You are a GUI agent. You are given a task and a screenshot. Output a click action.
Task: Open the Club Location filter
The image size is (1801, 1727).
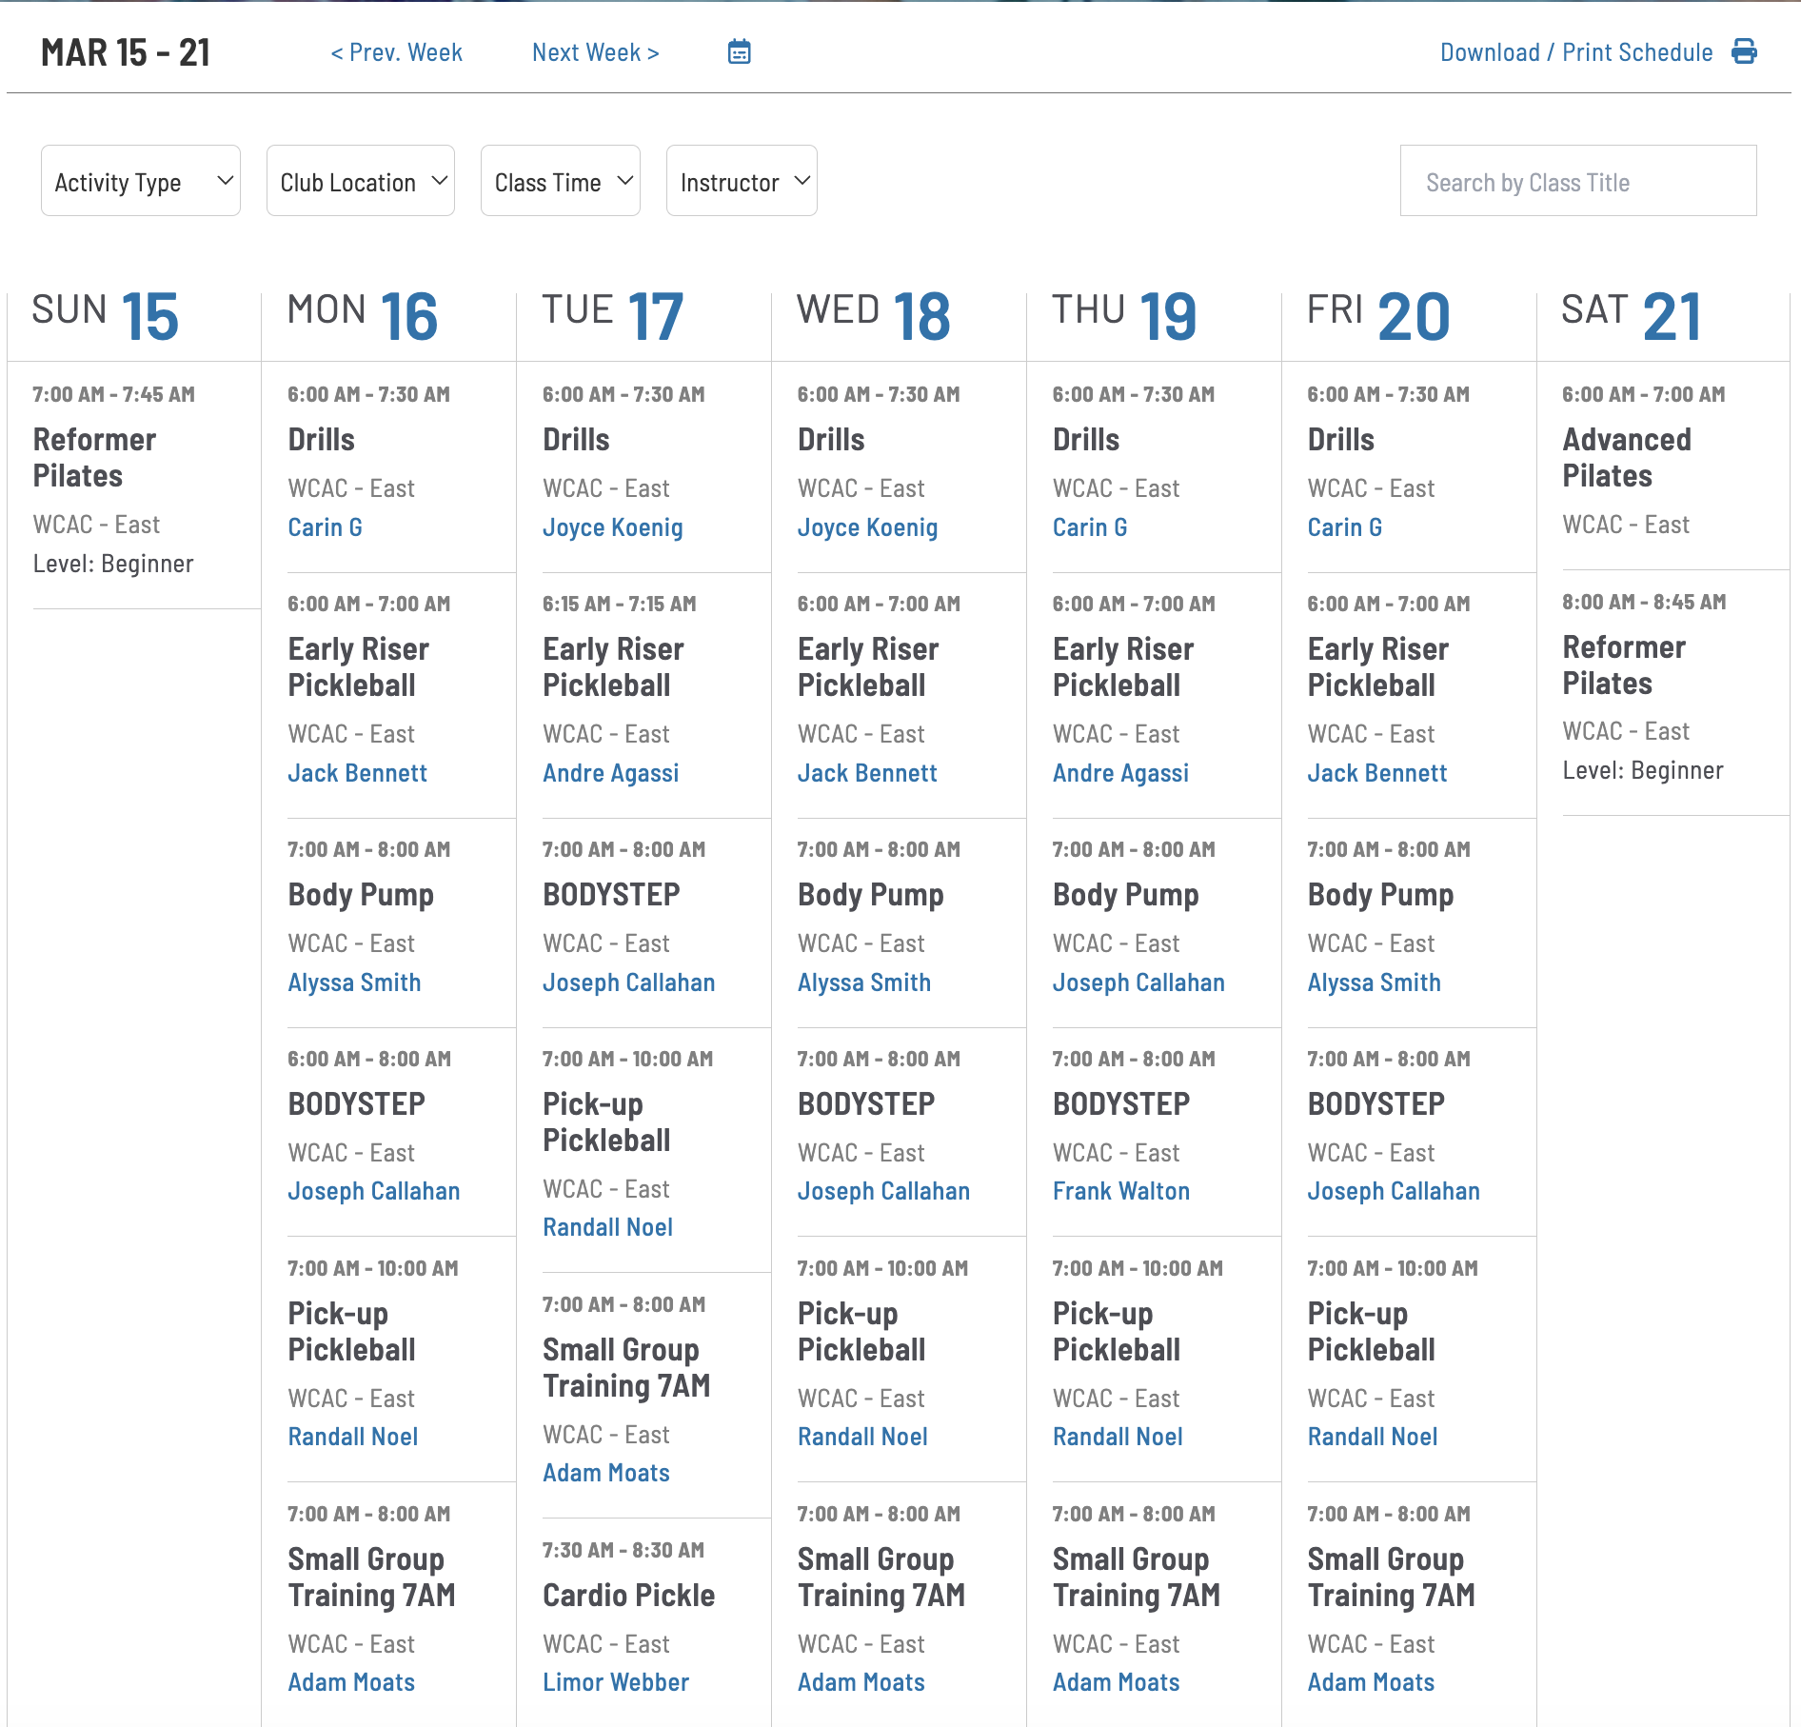coord(360,181)
